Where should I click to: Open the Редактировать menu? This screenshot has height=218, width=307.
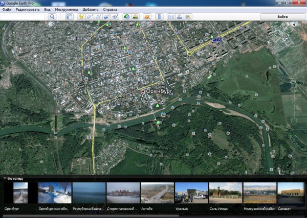coord(28,10)
